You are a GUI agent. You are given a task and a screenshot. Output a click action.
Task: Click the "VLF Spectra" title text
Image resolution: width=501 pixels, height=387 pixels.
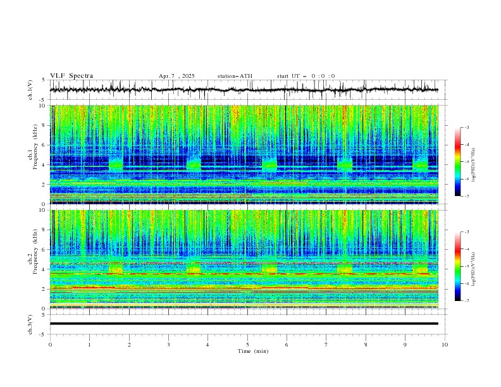click(x=71, y=76)
